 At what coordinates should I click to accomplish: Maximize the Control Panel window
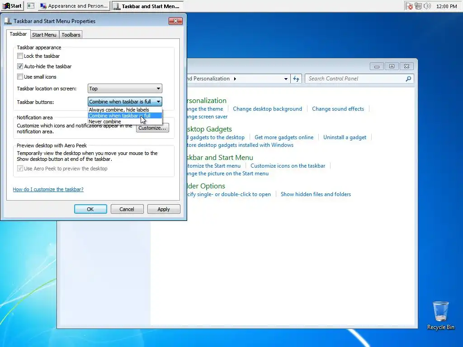tap(392, 66)
